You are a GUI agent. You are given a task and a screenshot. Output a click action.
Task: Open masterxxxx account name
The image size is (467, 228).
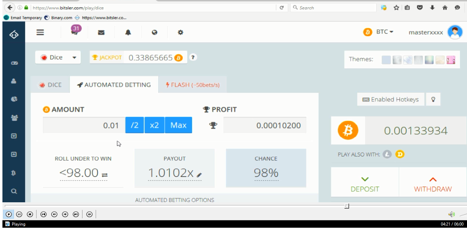pyautogui.click(x=426, y=32)
